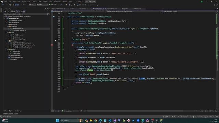Collapse the Controllers folder in Solution Explorer
The image size is (219, 123).
7,27
